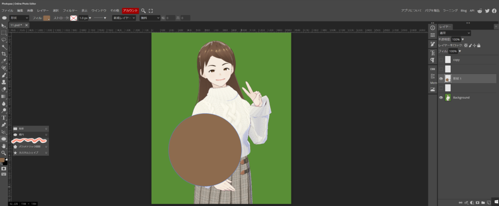Open the blend mode 通常 dropdown
This screenshot has width=499, height=206.
pyautogui.click(x=454, y=33)
